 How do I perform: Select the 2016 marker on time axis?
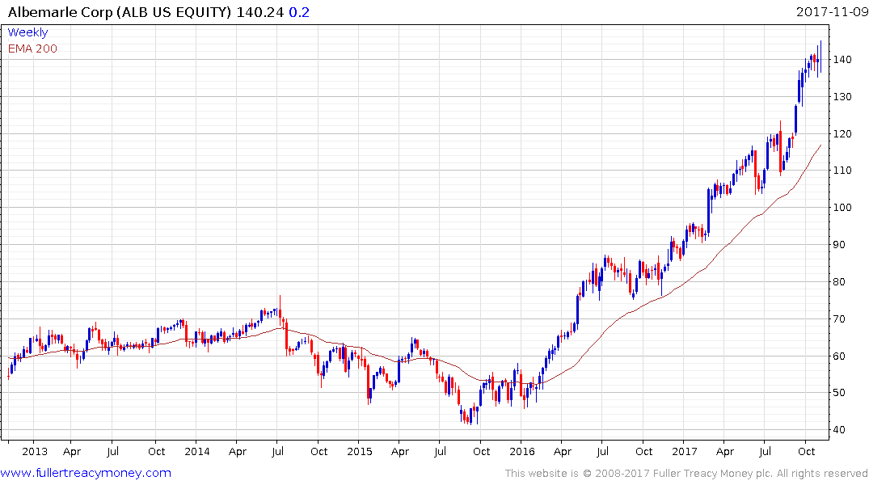pyautogui.click(x=521, y=452)
